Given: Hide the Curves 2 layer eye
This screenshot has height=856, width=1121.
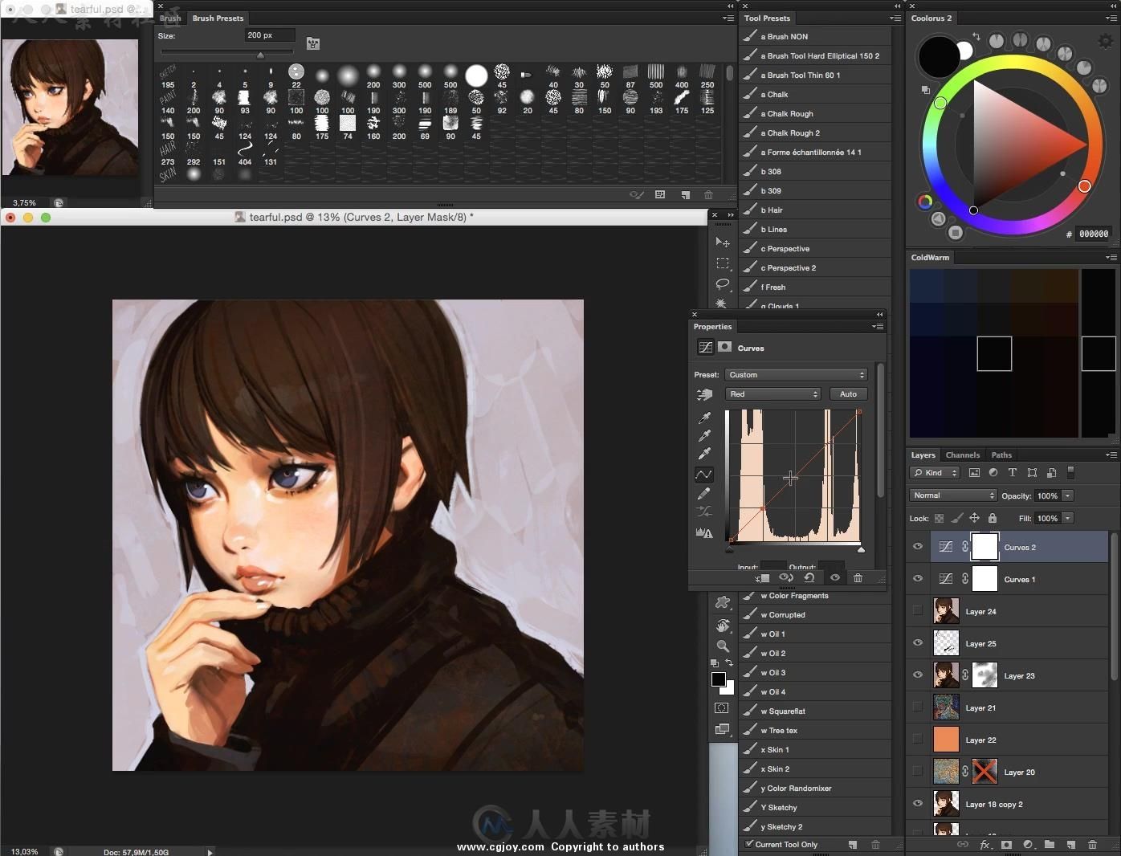Looking at the screenshot, I should tap(918, 547).
